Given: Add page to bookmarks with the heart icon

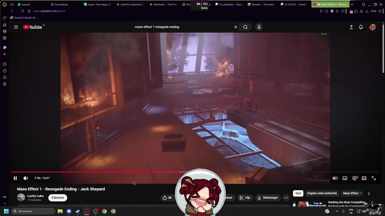Looking at the screenshot, I should [x=343, y=11].
